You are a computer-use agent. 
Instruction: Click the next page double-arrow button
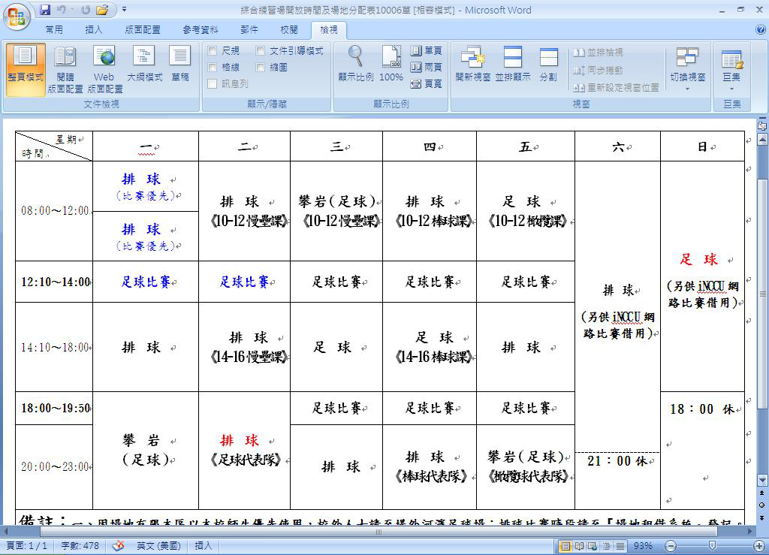tap(762, 517)
